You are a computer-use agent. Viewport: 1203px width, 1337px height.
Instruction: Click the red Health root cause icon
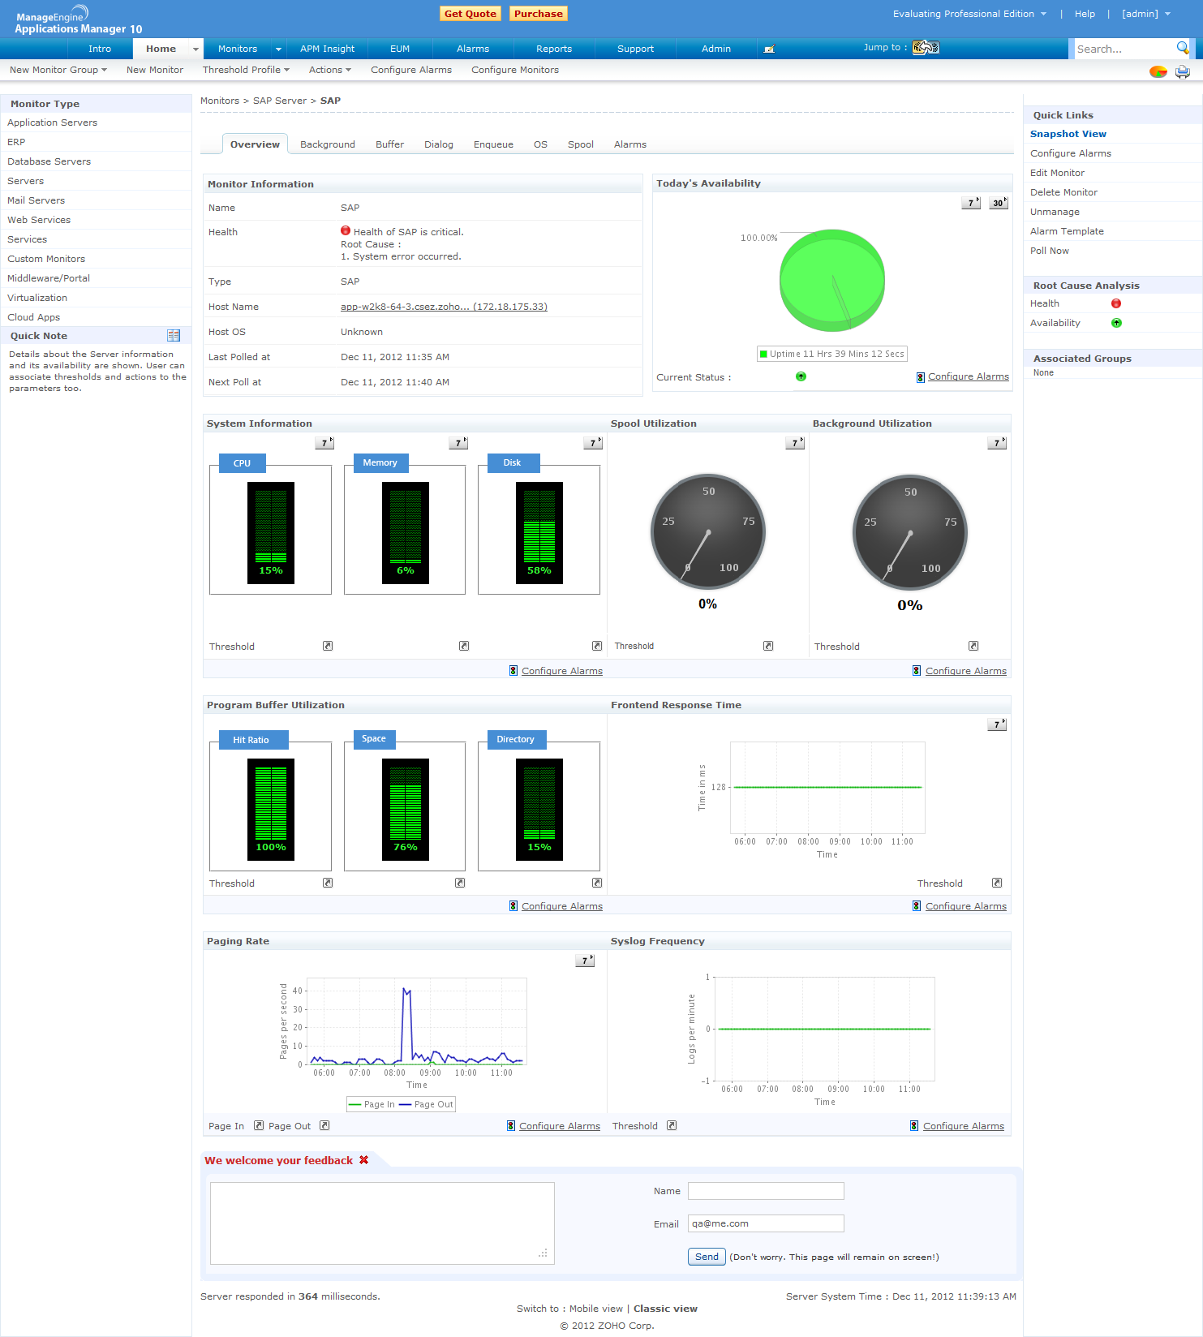click(x=1116, y=303)
